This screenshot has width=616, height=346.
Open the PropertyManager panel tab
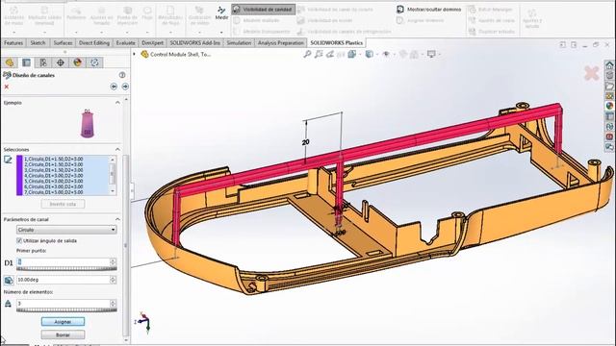click(x=26, y=62)
